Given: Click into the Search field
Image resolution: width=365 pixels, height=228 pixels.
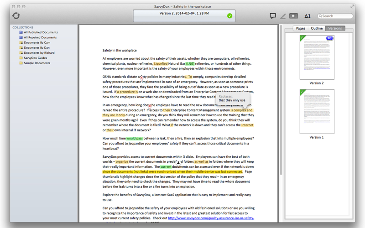Looking at the screenshot, I should click(335, 16).
